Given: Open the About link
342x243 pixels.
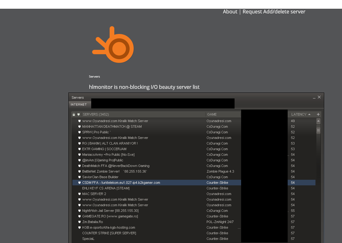Looking at the screenshot, I should click(230, 12).
